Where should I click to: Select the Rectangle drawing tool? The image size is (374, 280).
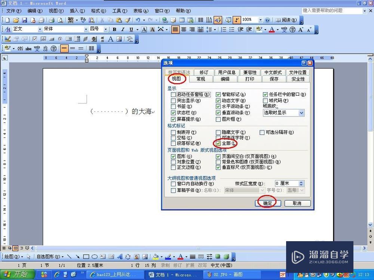(x=86, y=257)
